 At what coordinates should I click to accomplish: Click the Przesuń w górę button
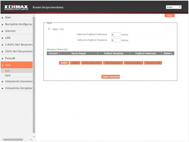pos(133,63)
